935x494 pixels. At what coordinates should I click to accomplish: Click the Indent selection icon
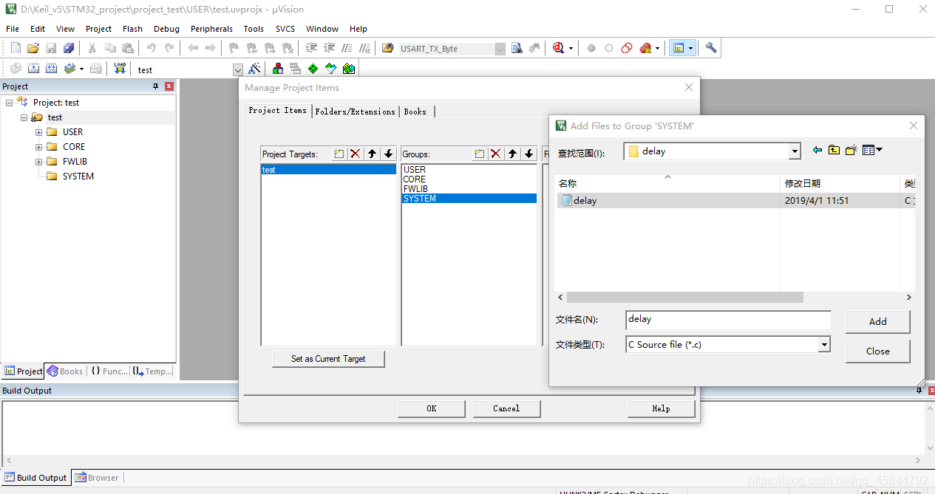click(x=311, y=48)
